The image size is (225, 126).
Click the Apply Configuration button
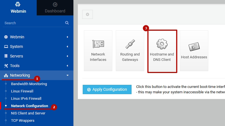coord(107,89)
